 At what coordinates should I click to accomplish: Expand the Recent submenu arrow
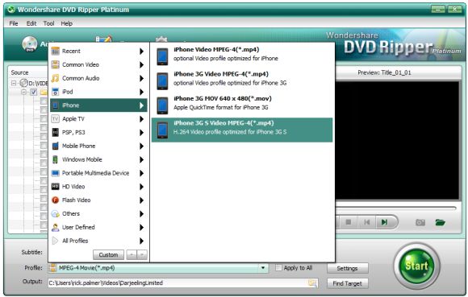tap(141, 52)
